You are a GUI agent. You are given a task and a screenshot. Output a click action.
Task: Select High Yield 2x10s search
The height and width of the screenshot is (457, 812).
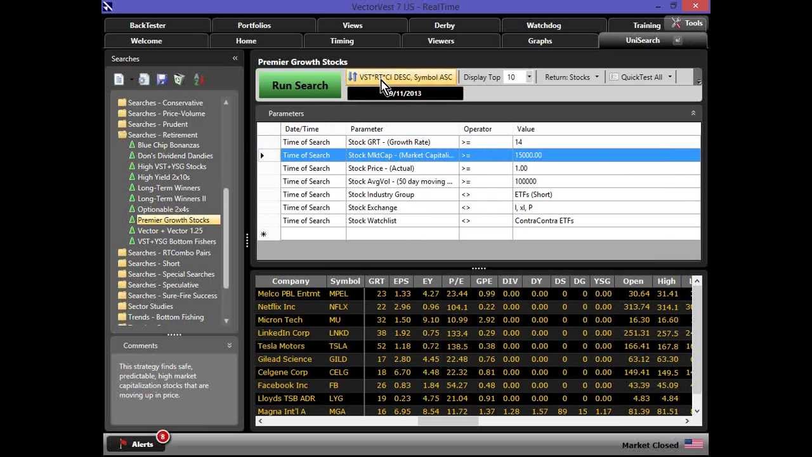[x=164, y=178]
